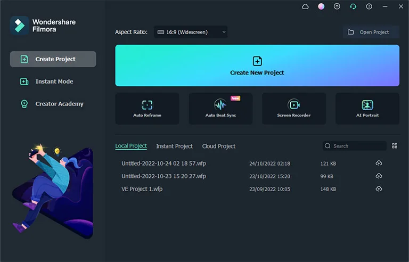Viewport: 409px width, 262px height.
Task: Upload Untitled-2022-10-24 project to cloud
Action: (379, 163)
